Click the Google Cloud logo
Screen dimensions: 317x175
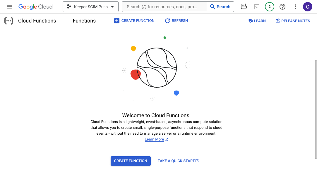click(35, 7)
